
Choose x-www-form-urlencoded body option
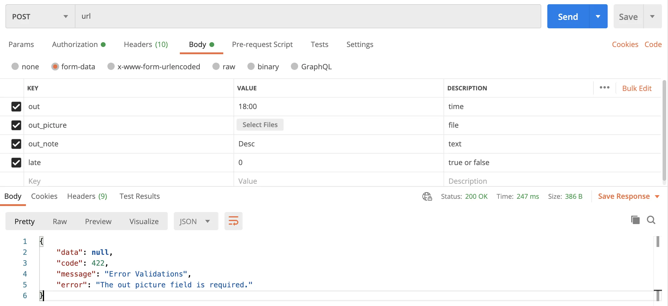[111, 67]
